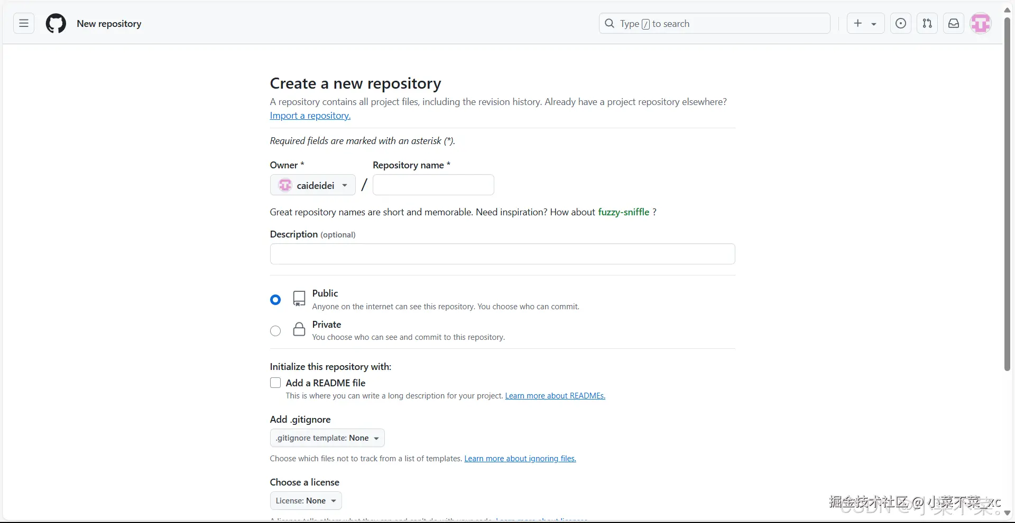The image size is (1015, 523).
Task: Open Pull requests icon in header
Action: [927, 23]
